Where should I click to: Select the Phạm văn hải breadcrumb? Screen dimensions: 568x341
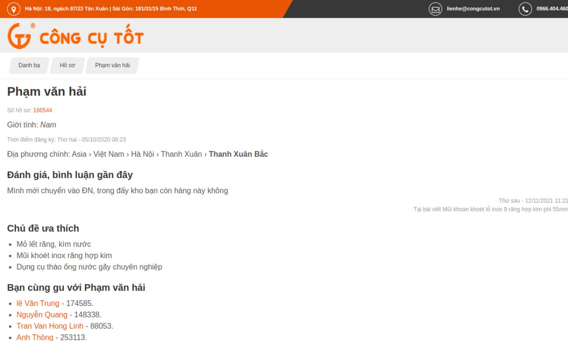click(x=112, y=65)
